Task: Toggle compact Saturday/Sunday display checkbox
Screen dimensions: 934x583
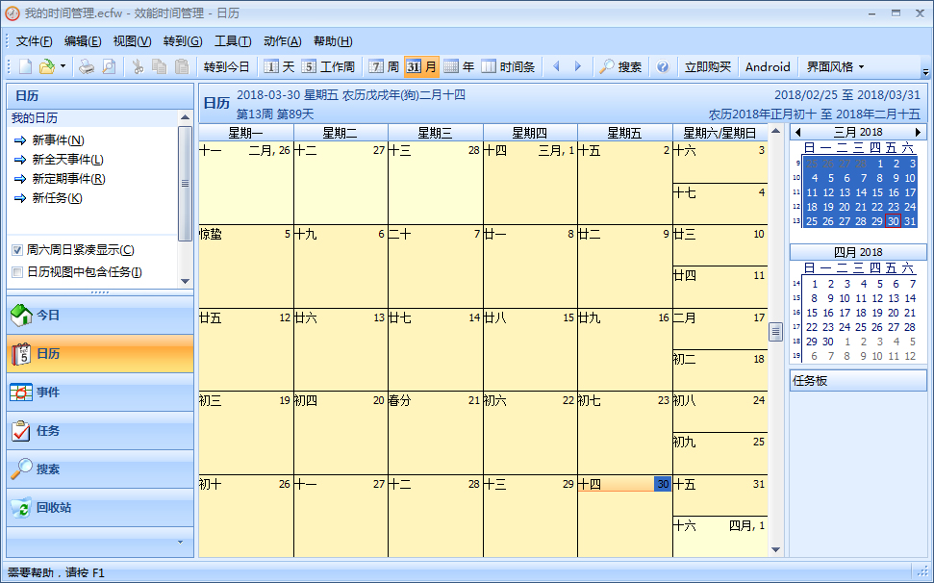Action: (17, 250)
